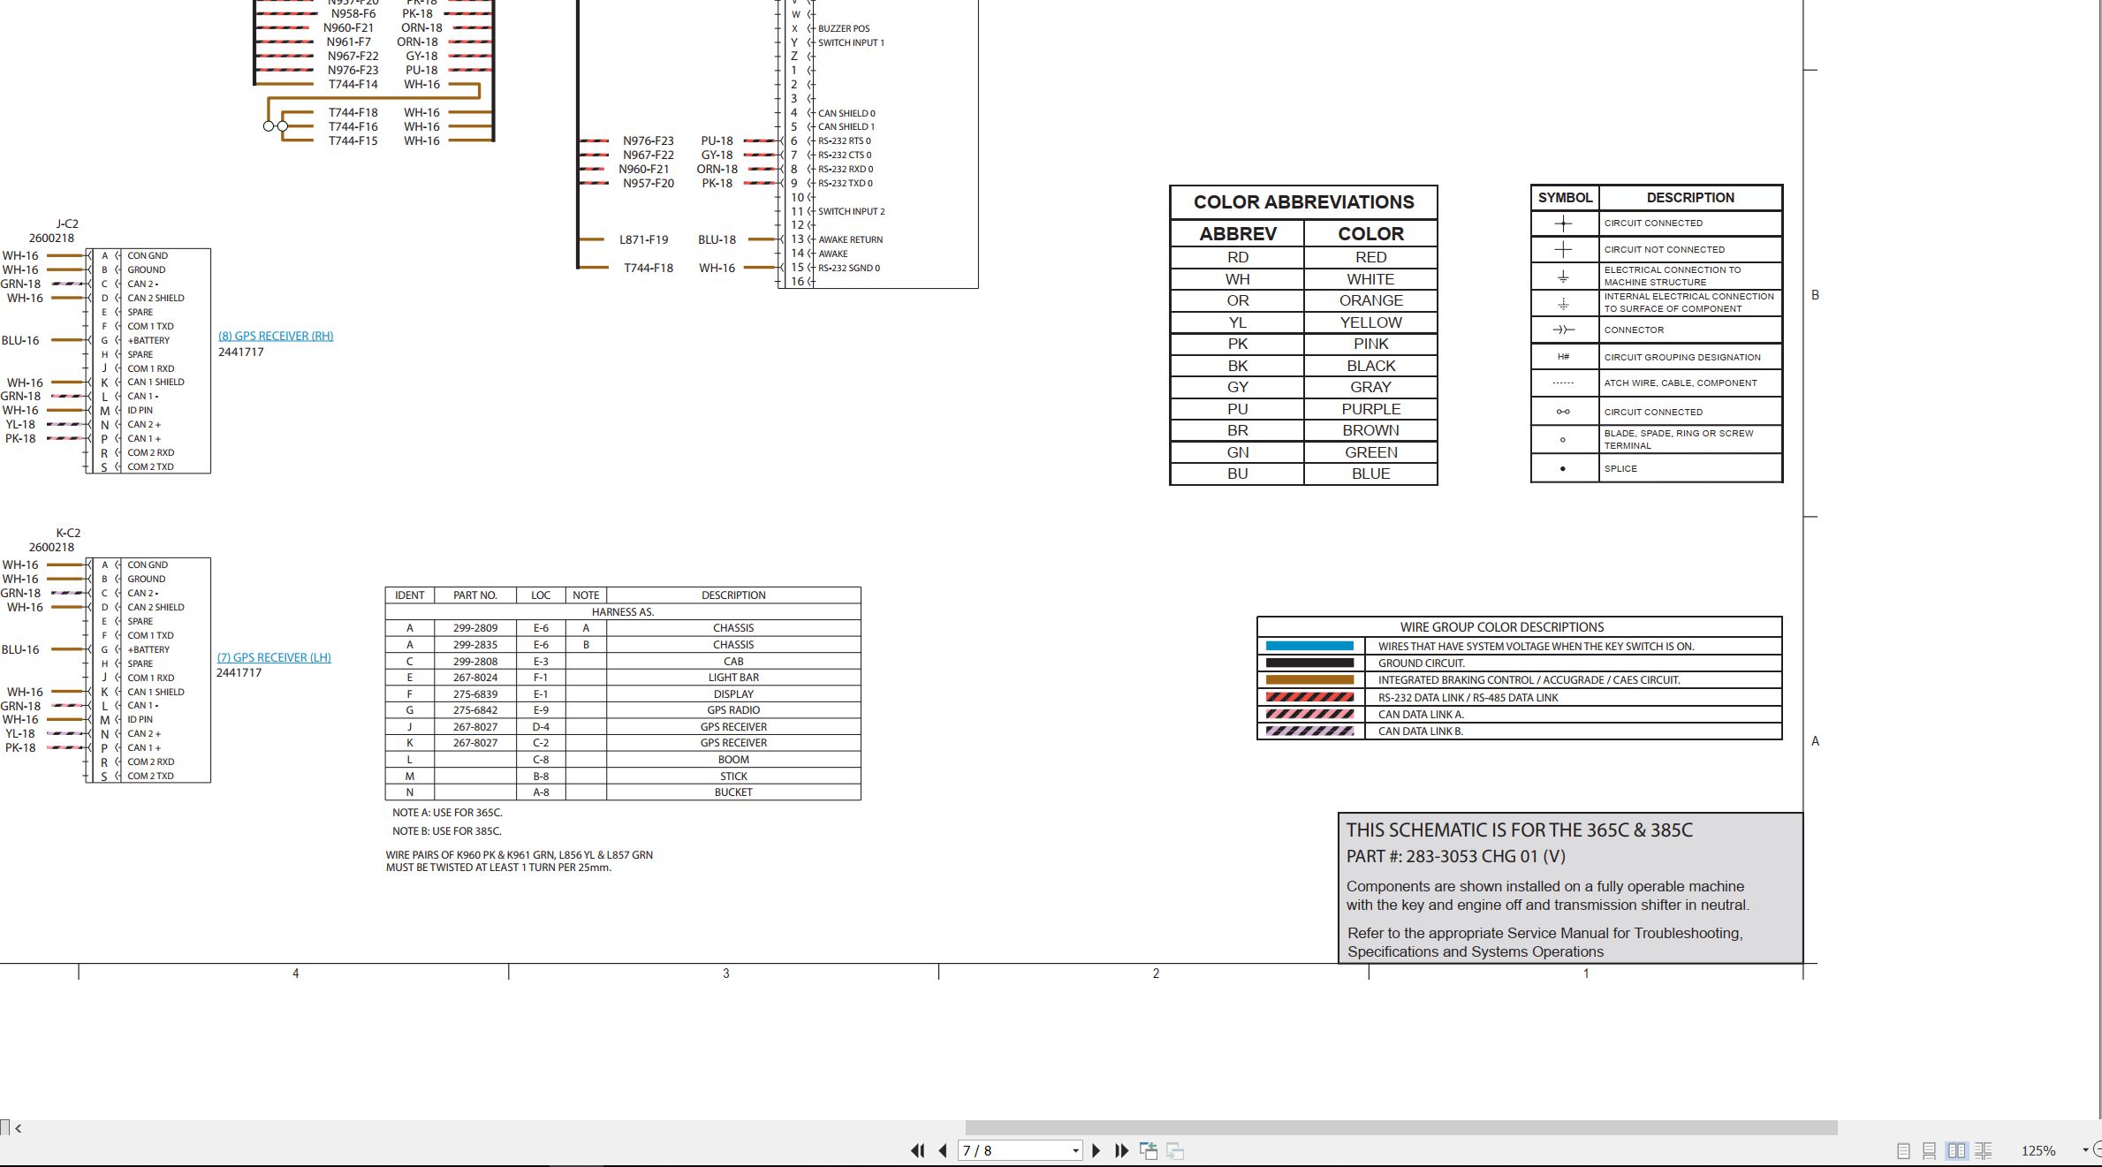Click the HARNESS AS. table subtitle
Viewport: 2102px width, 1167px height.
pyautogui.click(x=623, y=612)
